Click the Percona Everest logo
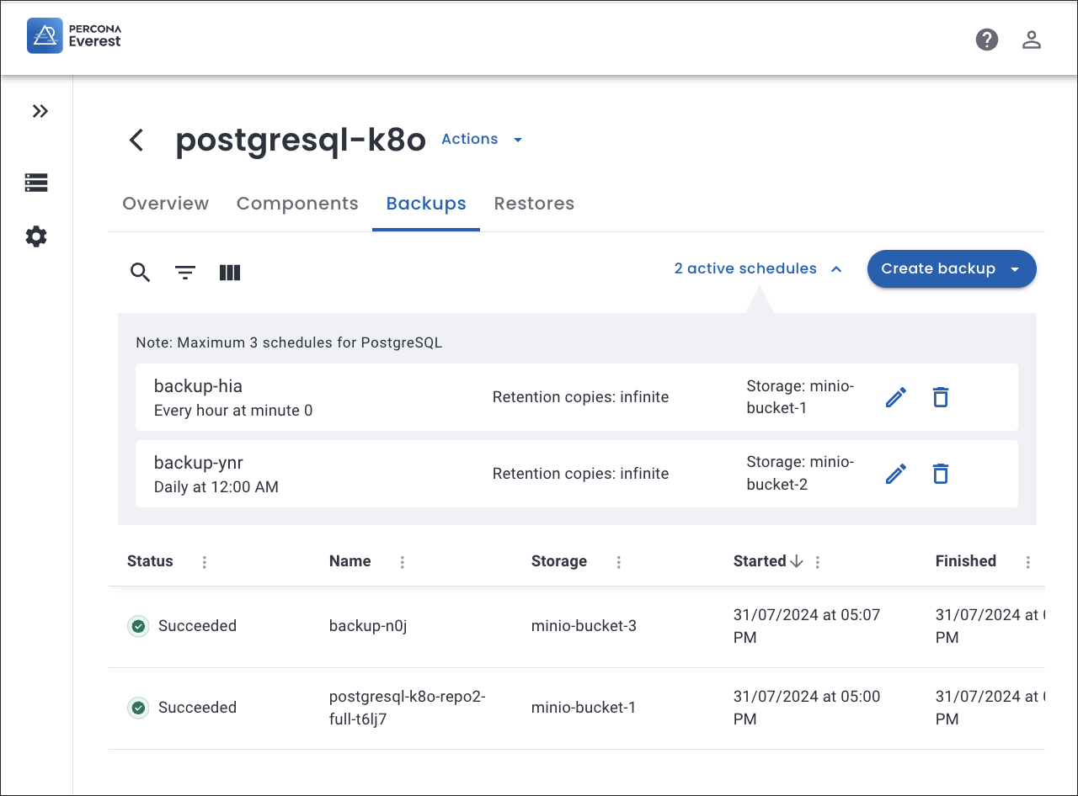This screenshot has height=796, width=1078. (x=74, y=35)
